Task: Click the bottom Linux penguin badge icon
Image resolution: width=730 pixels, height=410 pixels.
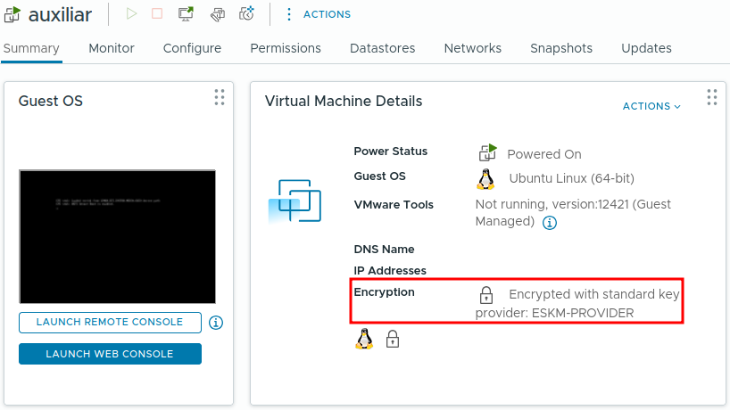Action: click(x=364, y=339)
